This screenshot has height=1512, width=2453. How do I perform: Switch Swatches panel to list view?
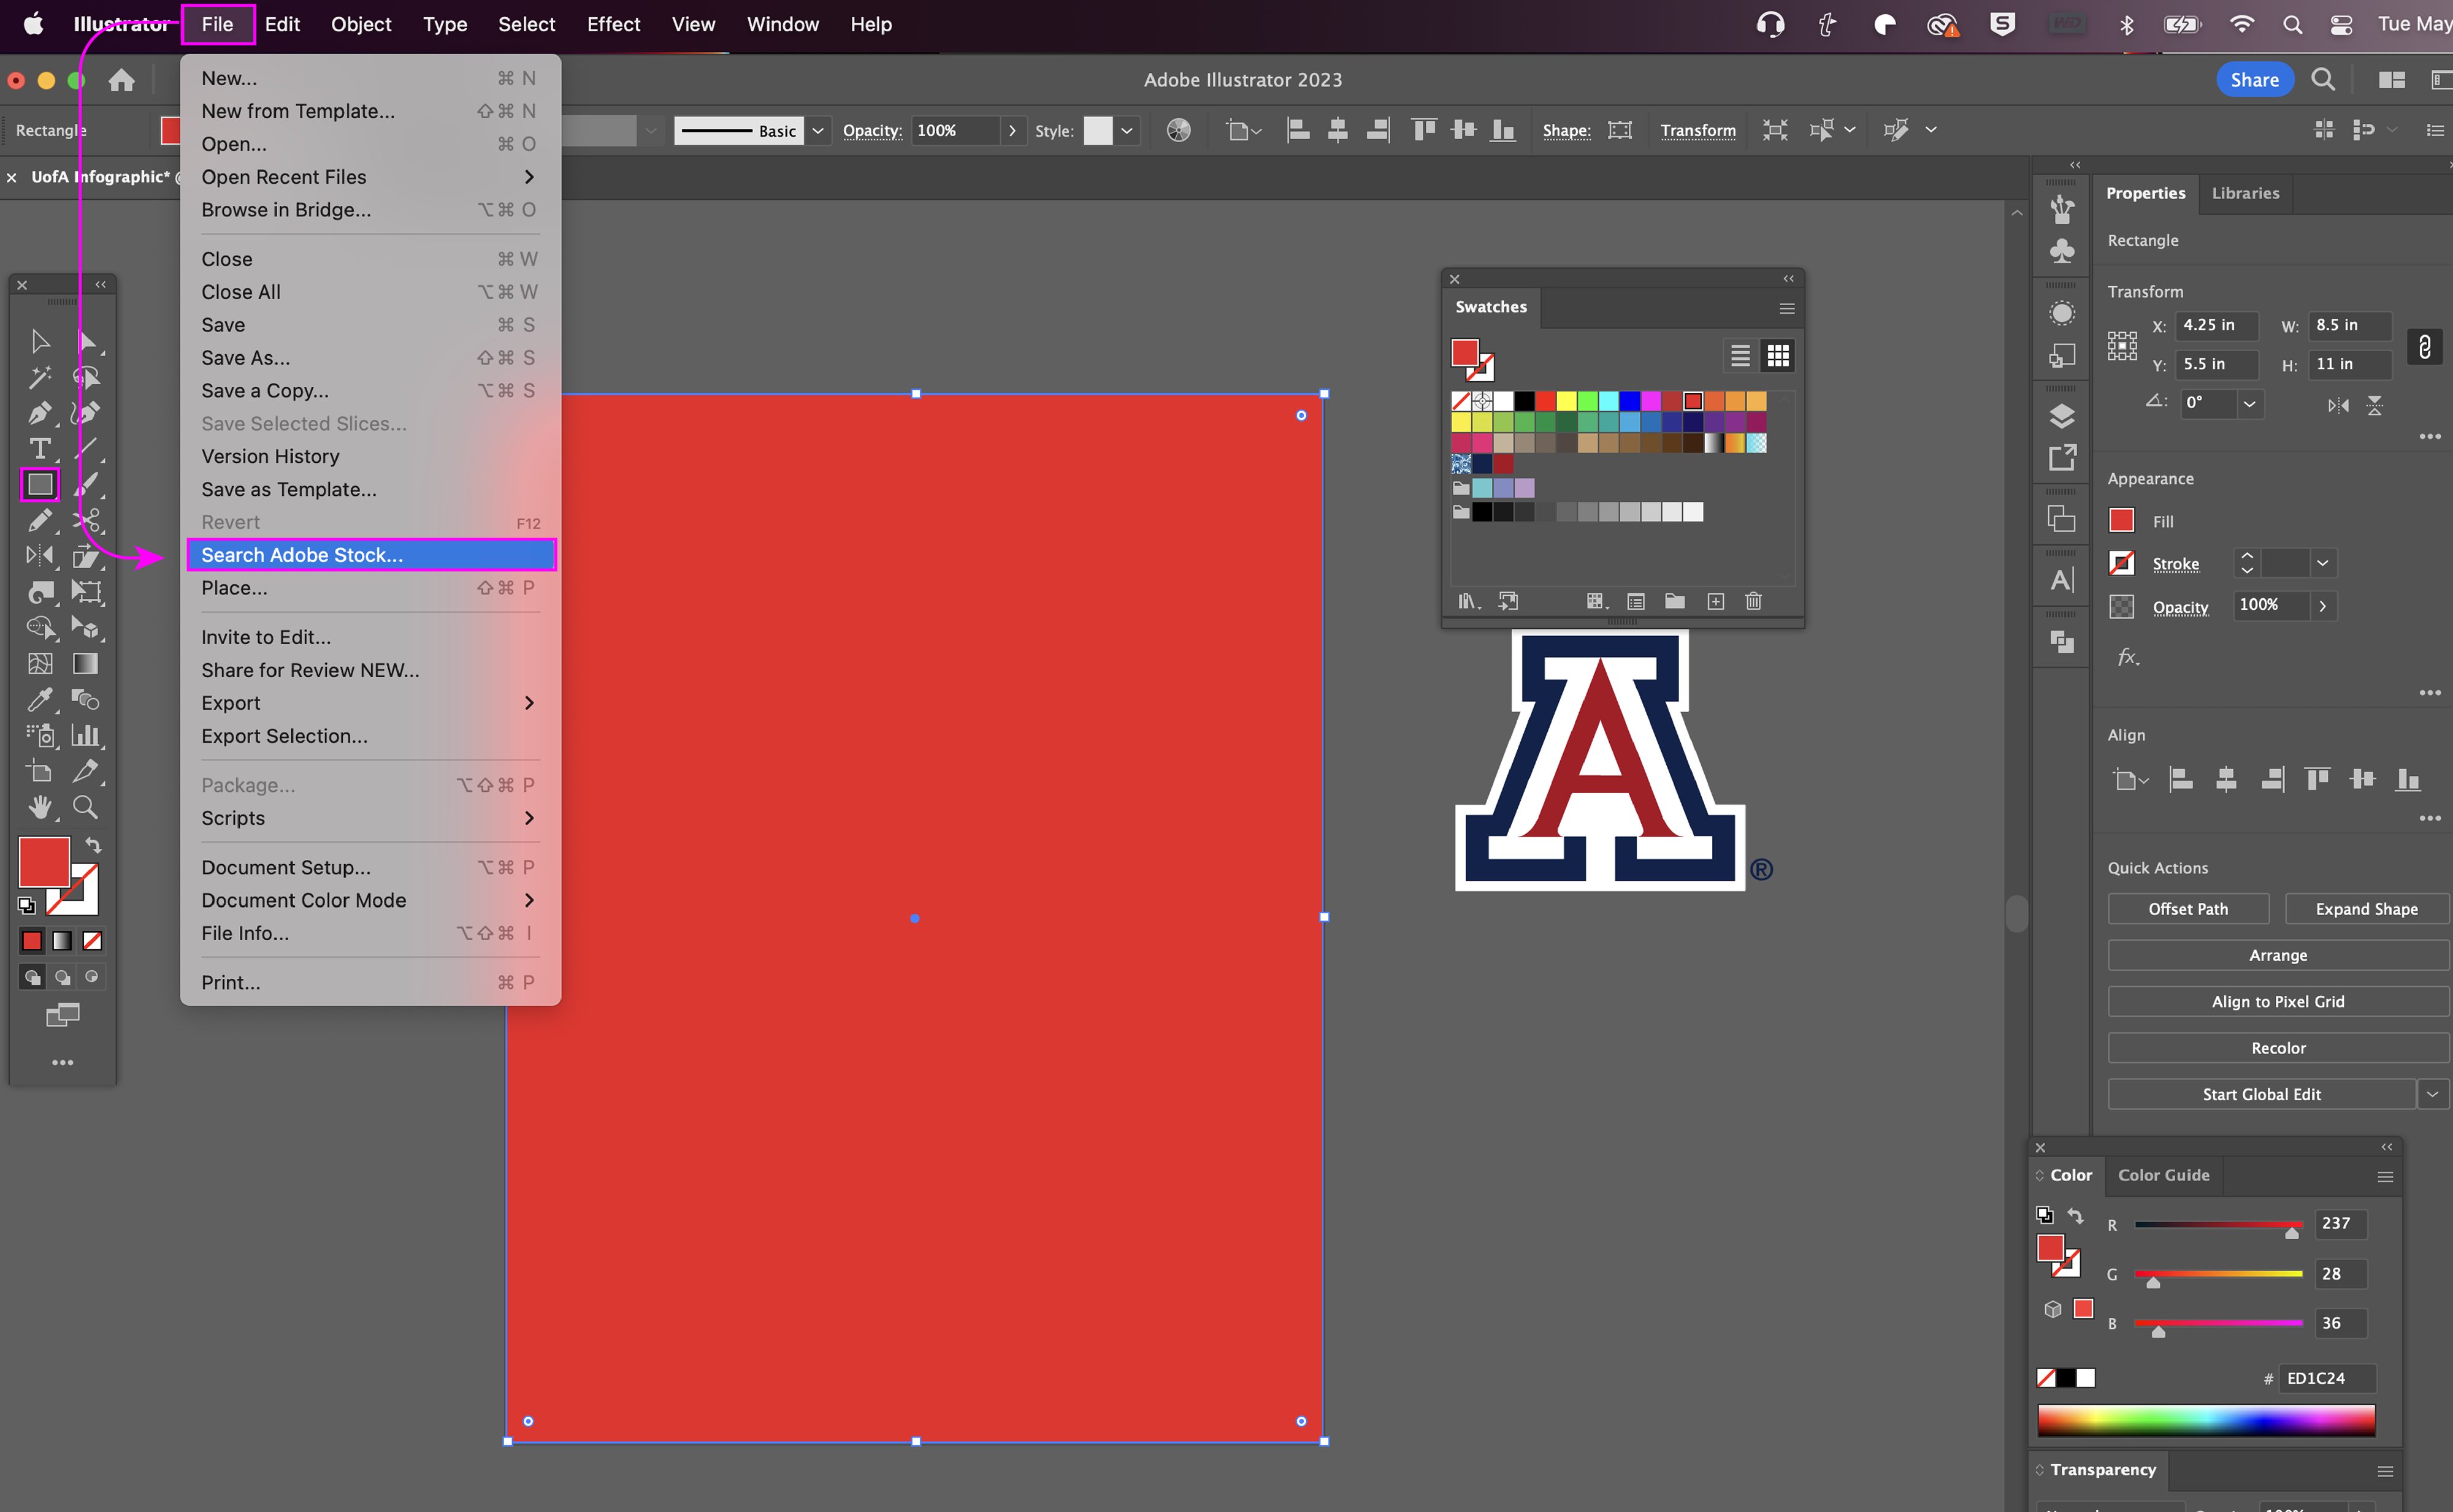coord(1740,355)
